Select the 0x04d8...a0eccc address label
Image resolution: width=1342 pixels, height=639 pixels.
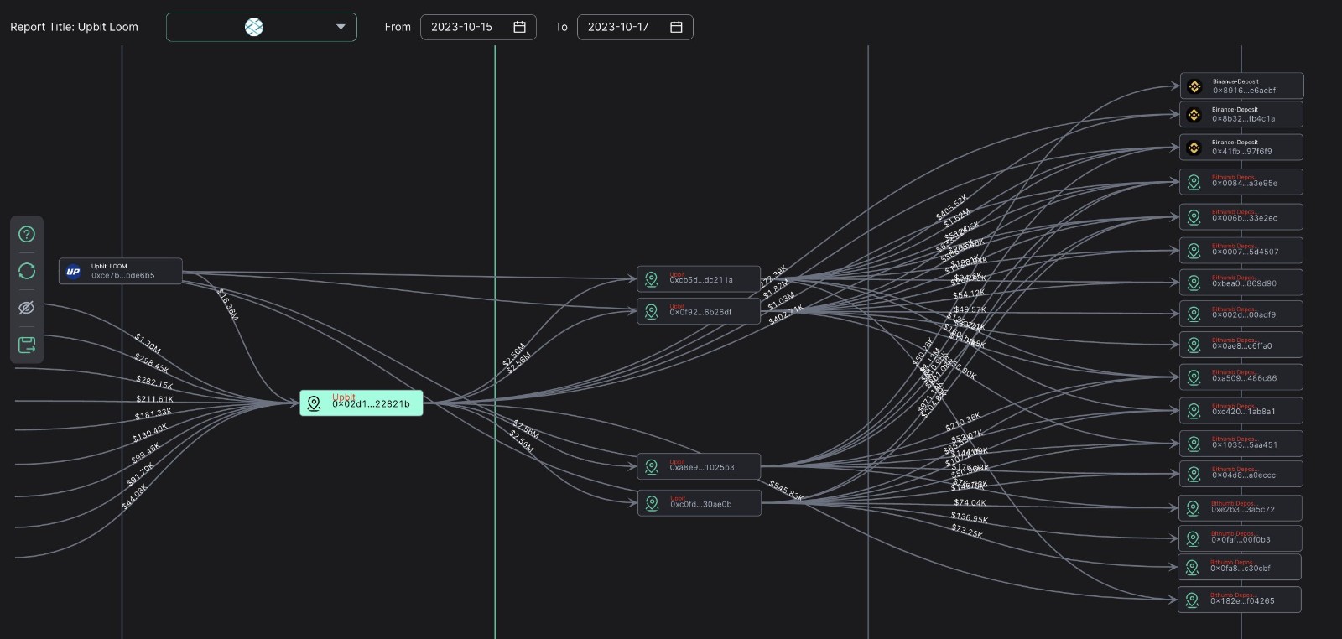(x=1244, y=475)
